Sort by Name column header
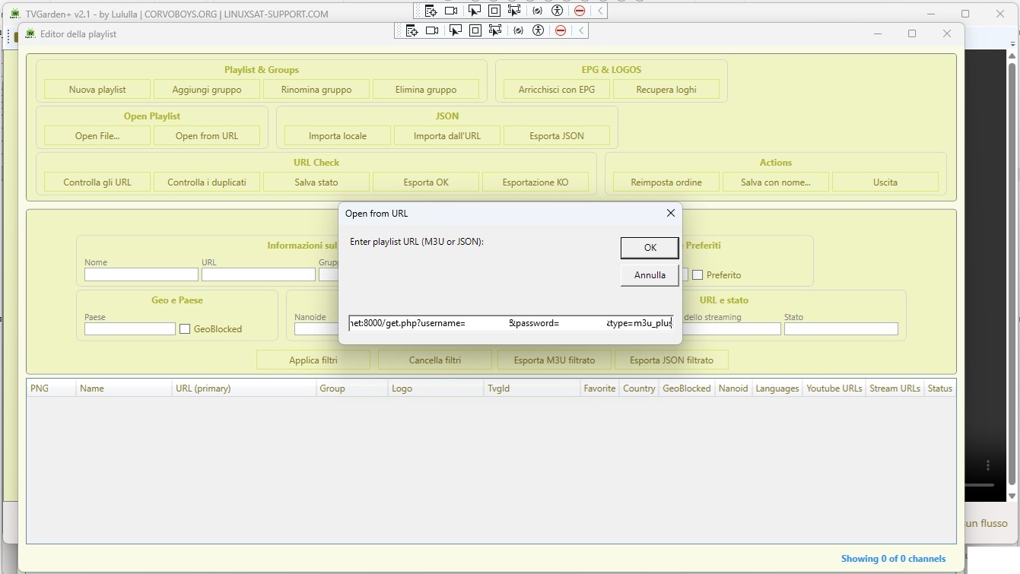The width and height of the screenshot is (1020, 574). [124, 388]
